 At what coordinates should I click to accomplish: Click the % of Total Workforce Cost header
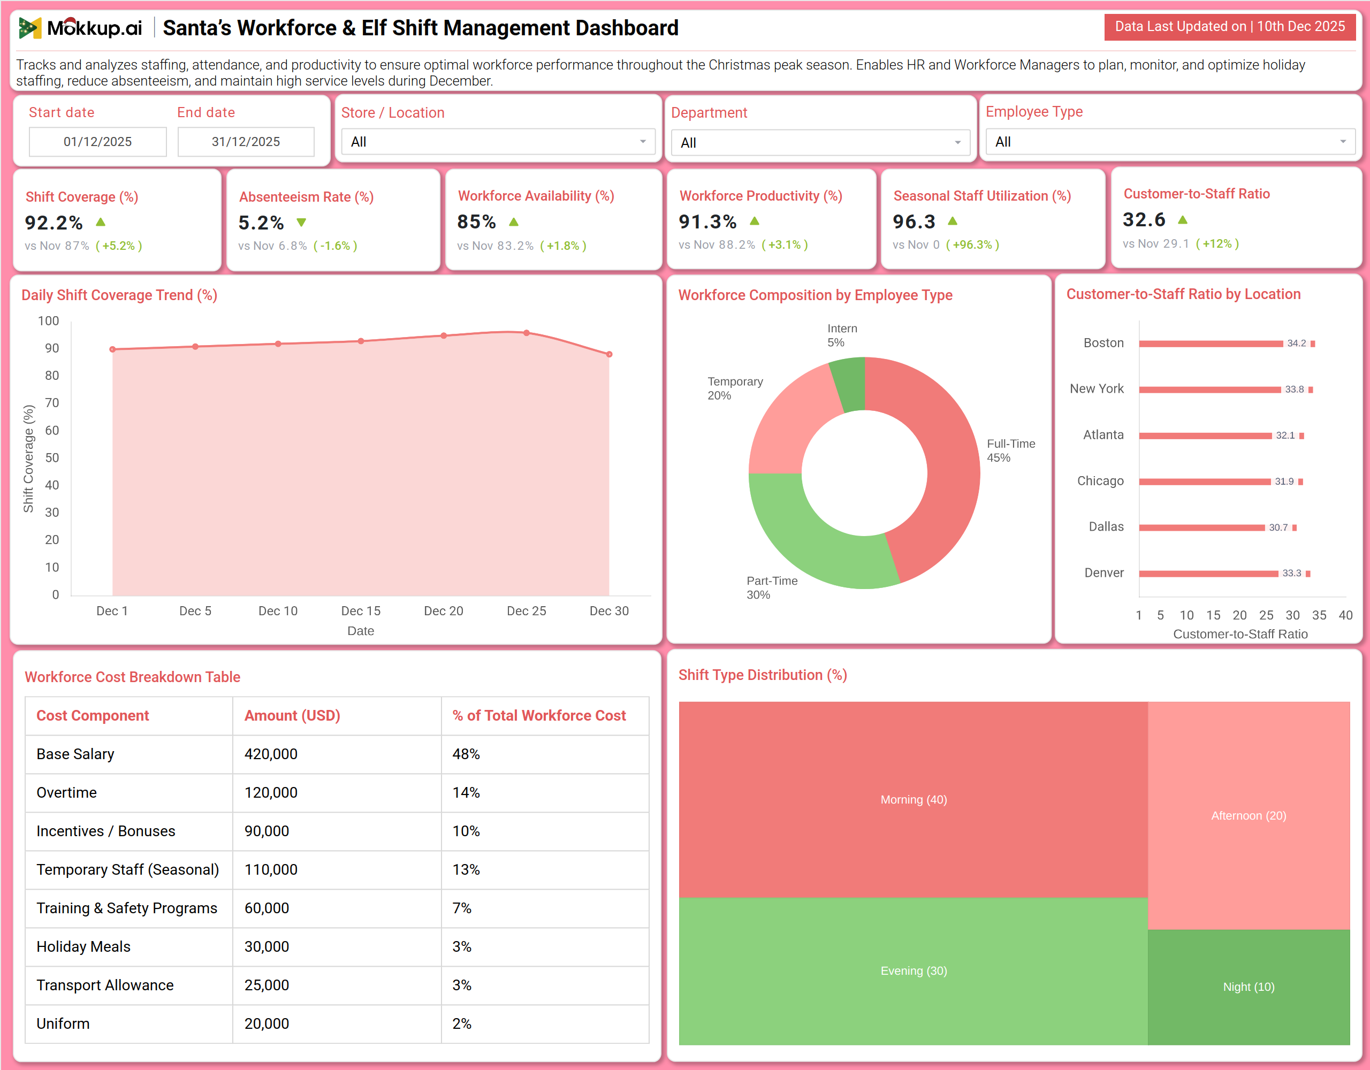pyautogui.click(x=539, y=716)
